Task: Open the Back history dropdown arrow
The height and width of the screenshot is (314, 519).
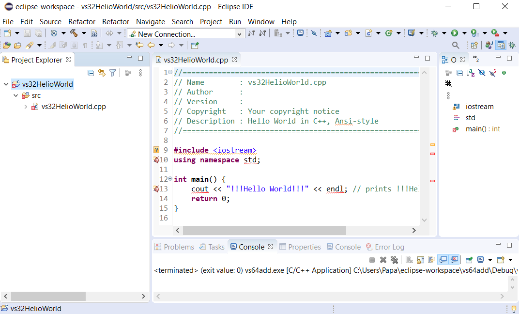Action: [161, 45]
